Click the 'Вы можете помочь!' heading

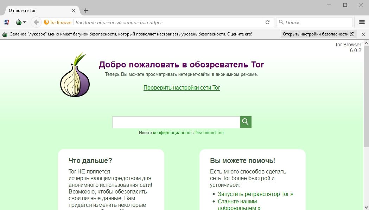[x=243, y=161]
